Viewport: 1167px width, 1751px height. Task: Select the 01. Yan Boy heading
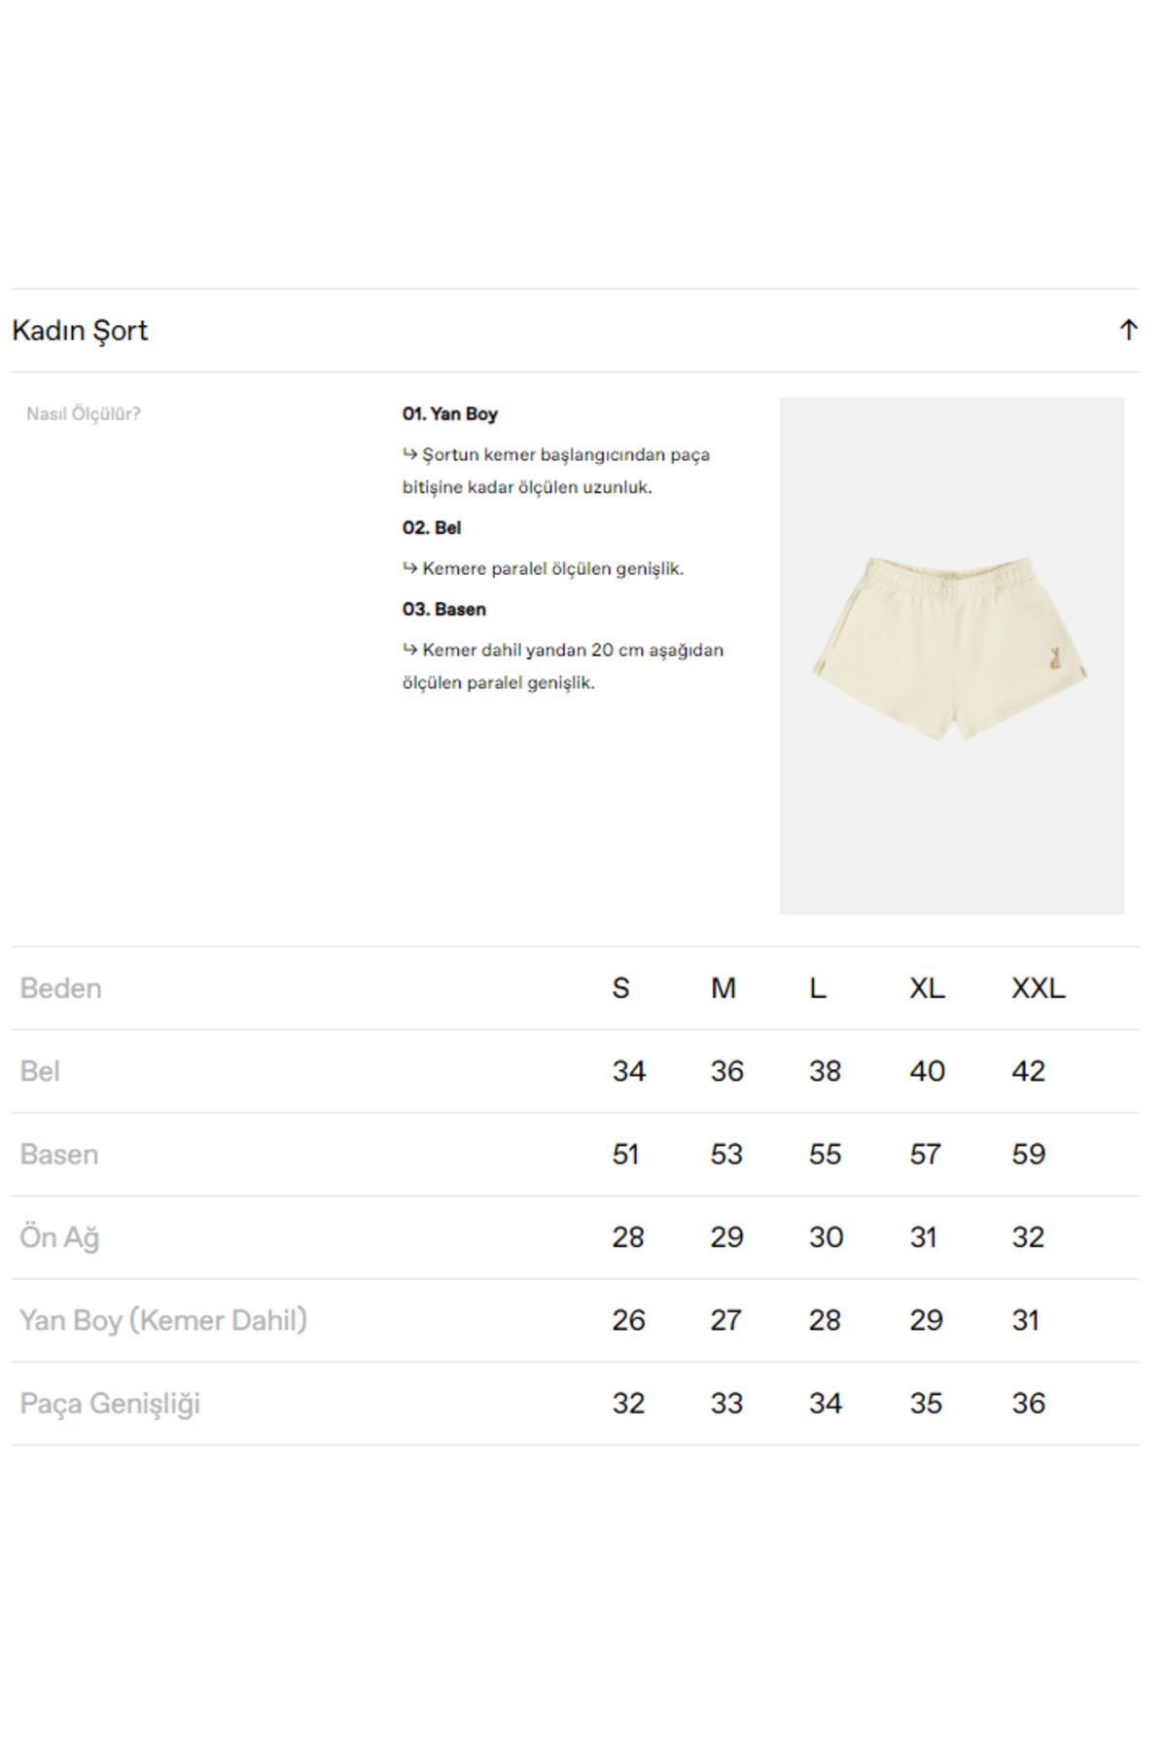point(450,413)
